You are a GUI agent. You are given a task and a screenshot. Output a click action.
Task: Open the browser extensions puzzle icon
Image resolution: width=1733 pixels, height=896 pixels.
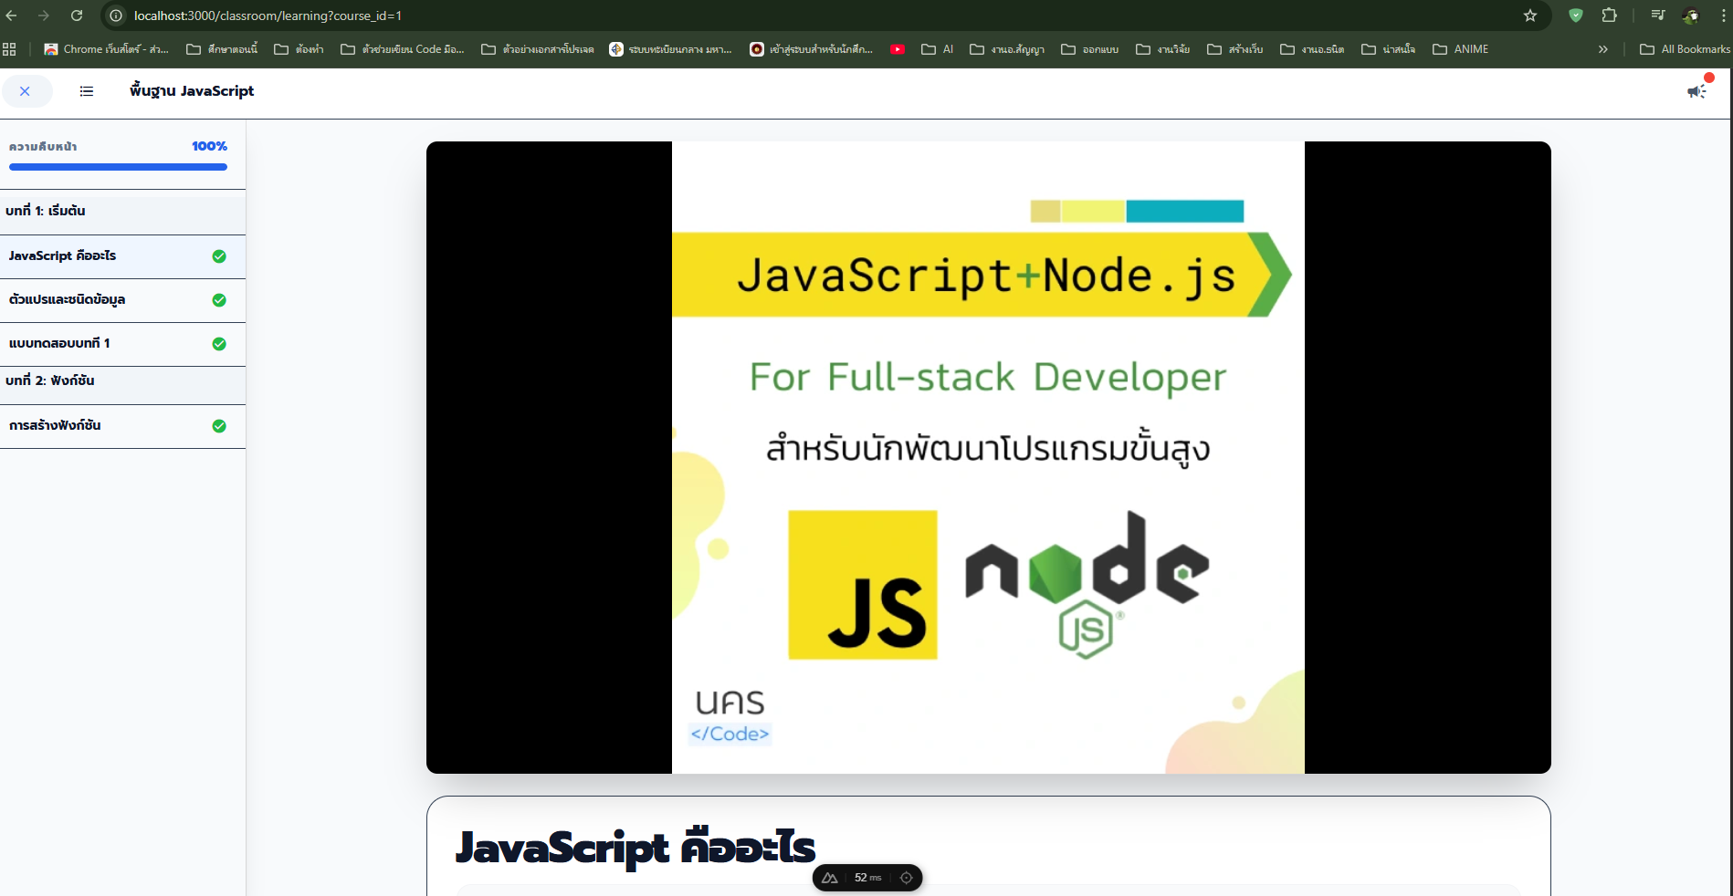pyautogui.click(x=1609, y=16)
